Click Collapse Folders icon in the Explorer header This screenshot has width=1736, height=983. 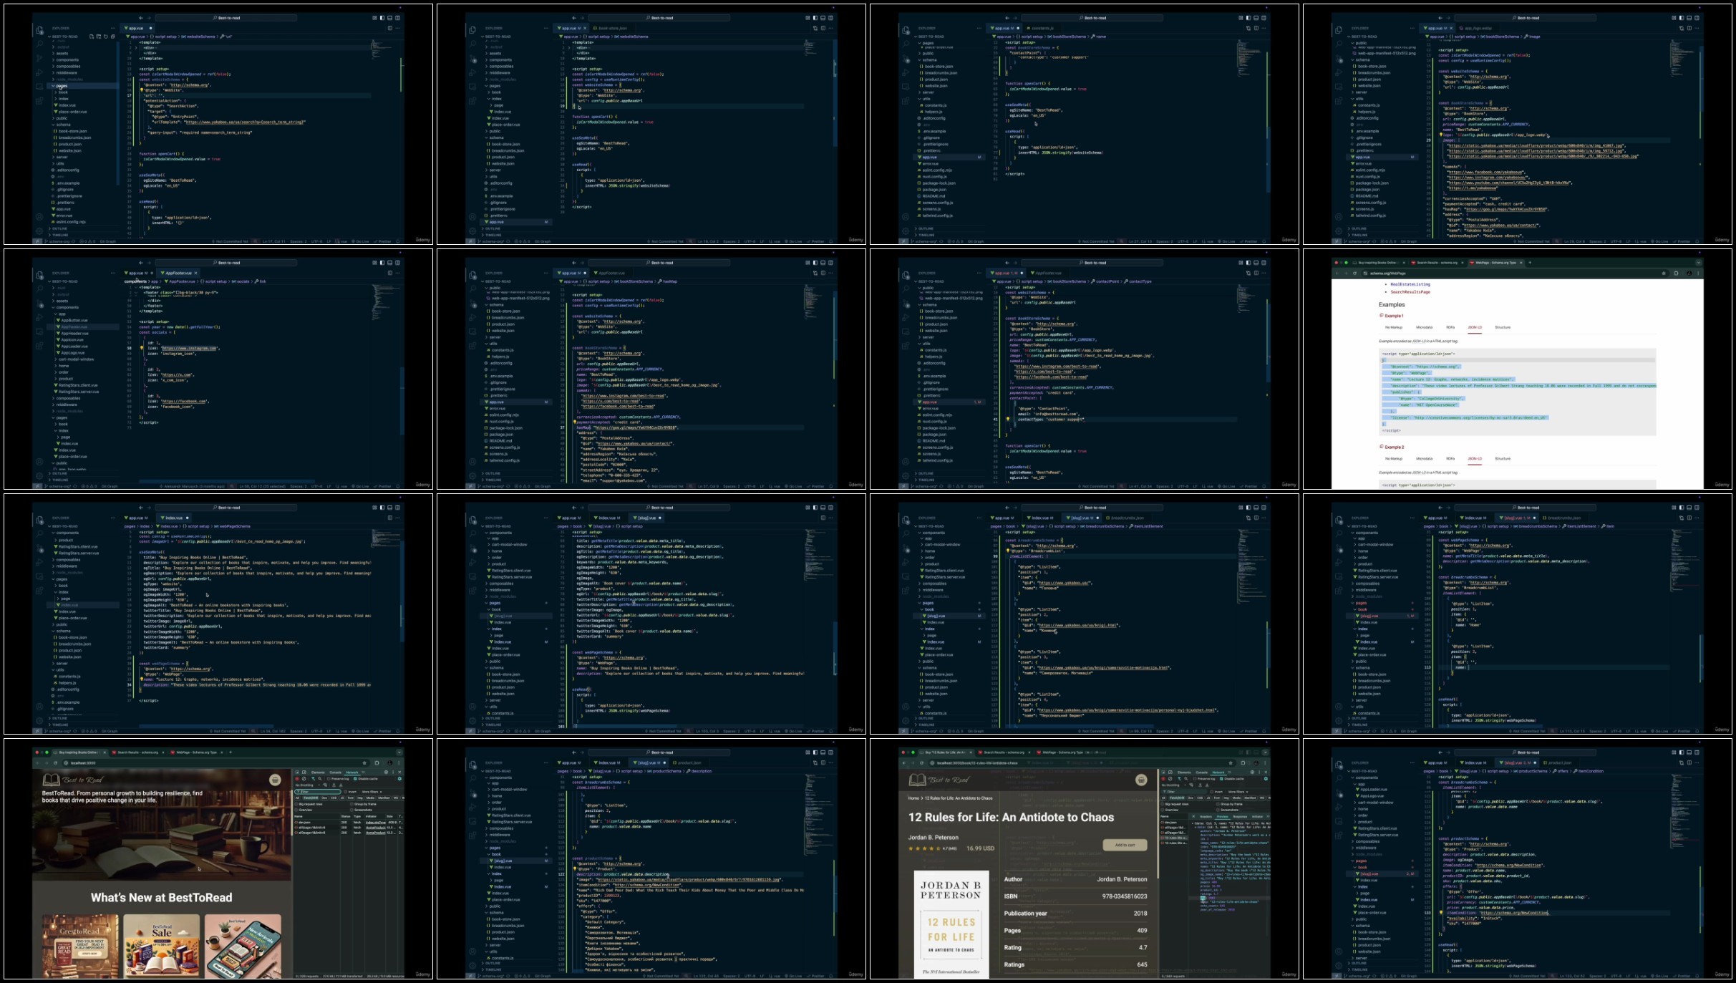[113, 37]
